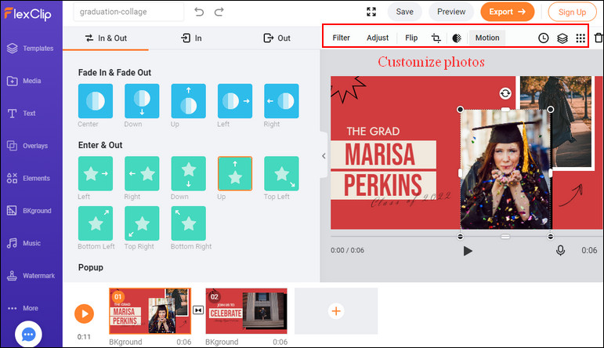Open the opacity circle icon
This screenshot has width=604, height=348.
pos(457,38)
